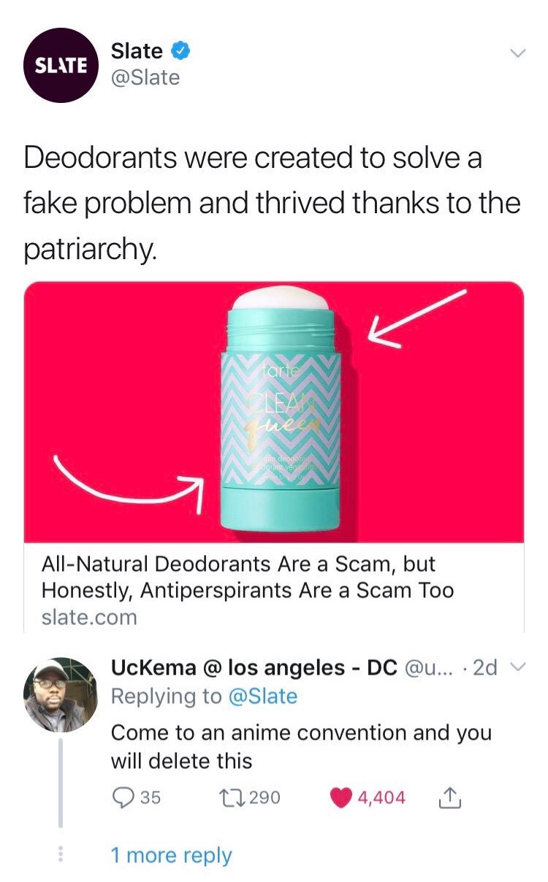Expand the 1 more reply thread
This screenshot has width=548, height=882.
(x=171, y=855)
